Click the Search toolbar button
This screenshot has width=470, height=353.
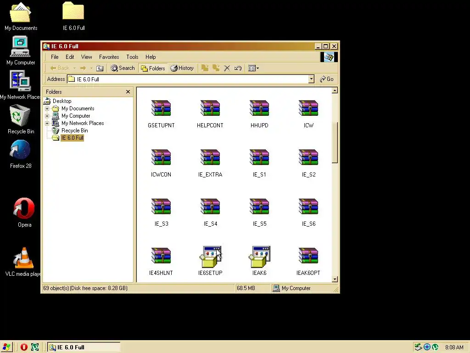(123, 68)
